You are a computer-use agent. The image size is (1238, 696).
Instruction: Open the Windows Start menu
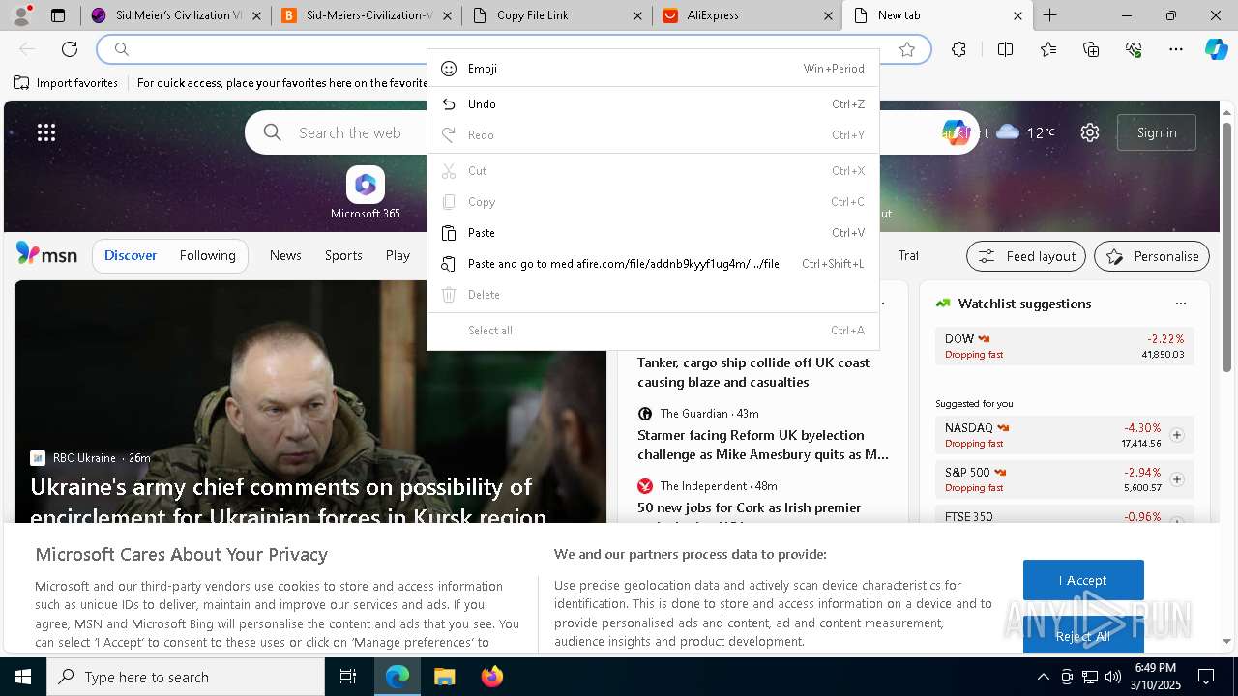23,677
